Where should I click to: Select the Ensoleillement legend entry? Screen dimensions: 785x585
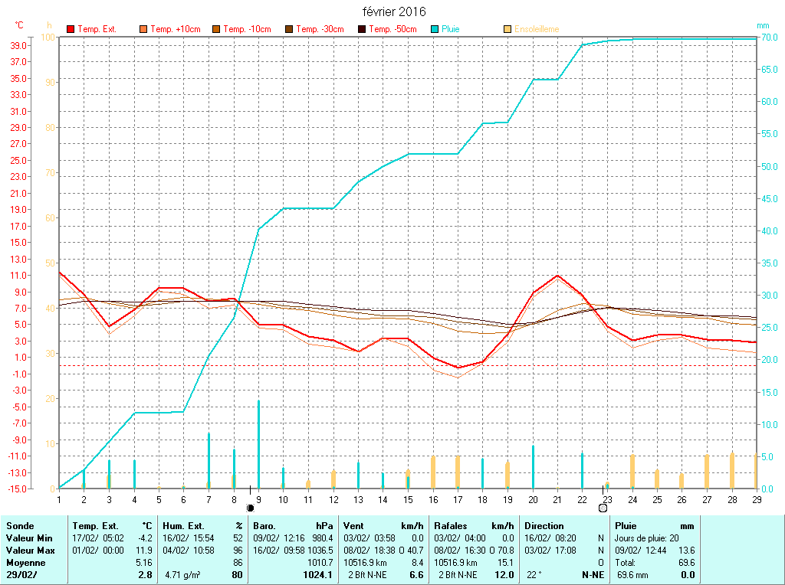tap(536, 29)
